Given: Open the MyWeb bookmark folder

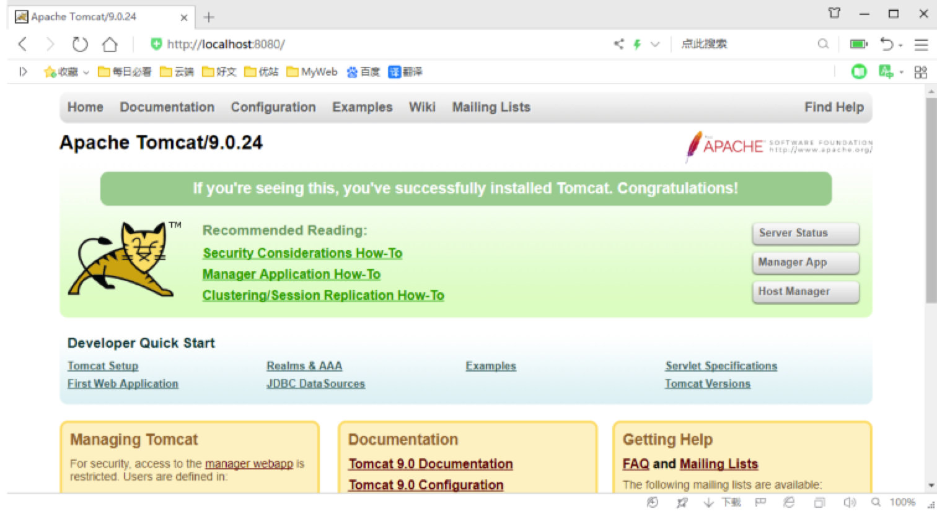Looking at the screenshot, I should [x=312, y=72].
